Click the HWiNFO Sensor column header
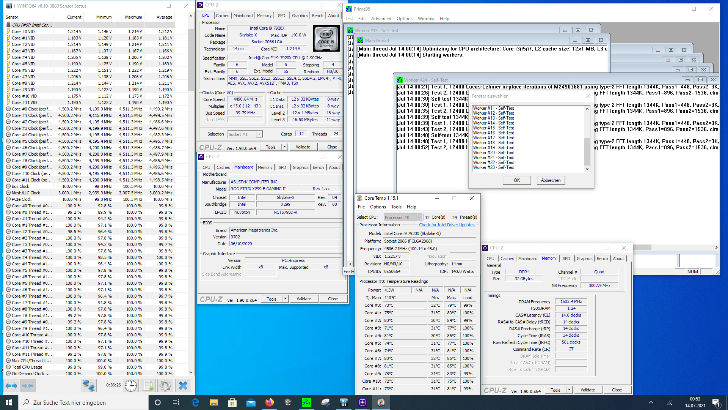Image resolution: width=728 pixels, height=410 pixels. (28, 17)
